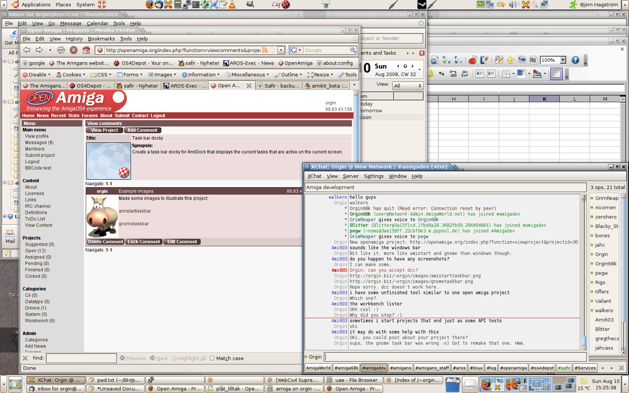Screen dimensions: 629x393
Task: Open the trash bin in bottom panel
Action: [x=452, y=384]
